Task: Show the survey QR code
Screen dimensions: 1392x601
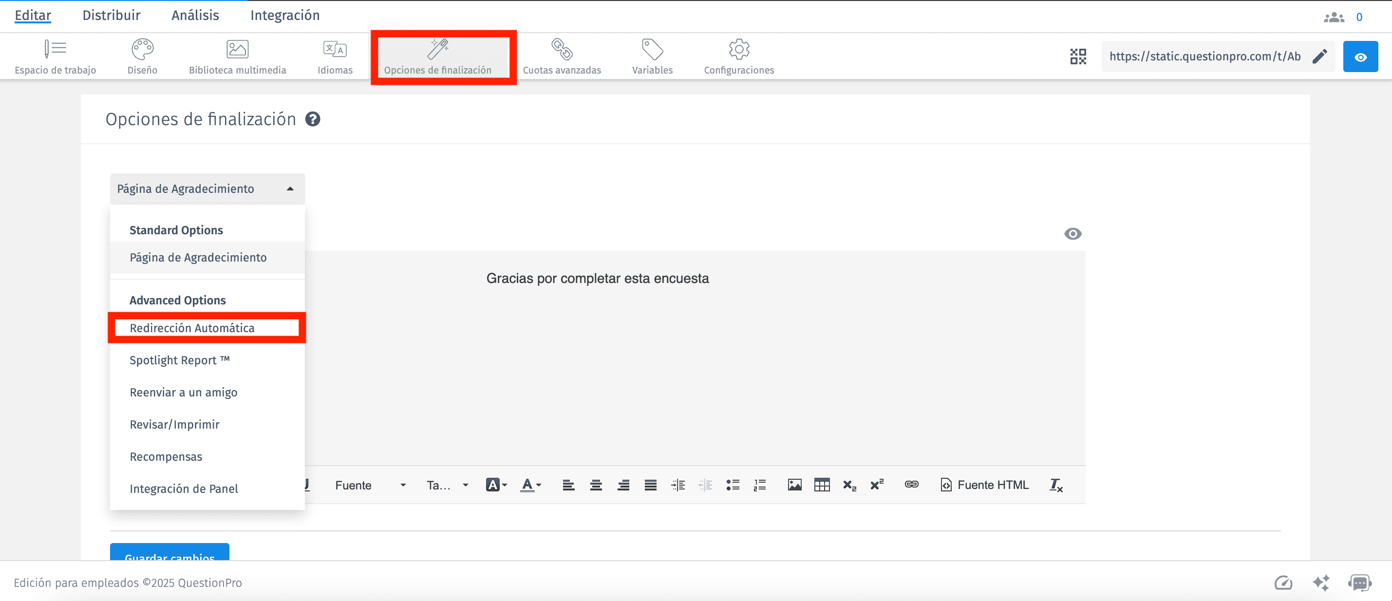Action: [1078, 56]
